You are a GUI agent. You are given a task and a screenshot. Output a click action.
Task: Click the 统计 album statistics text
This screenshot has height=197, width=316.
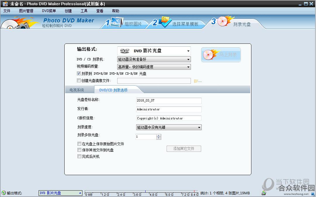[225, 193]
